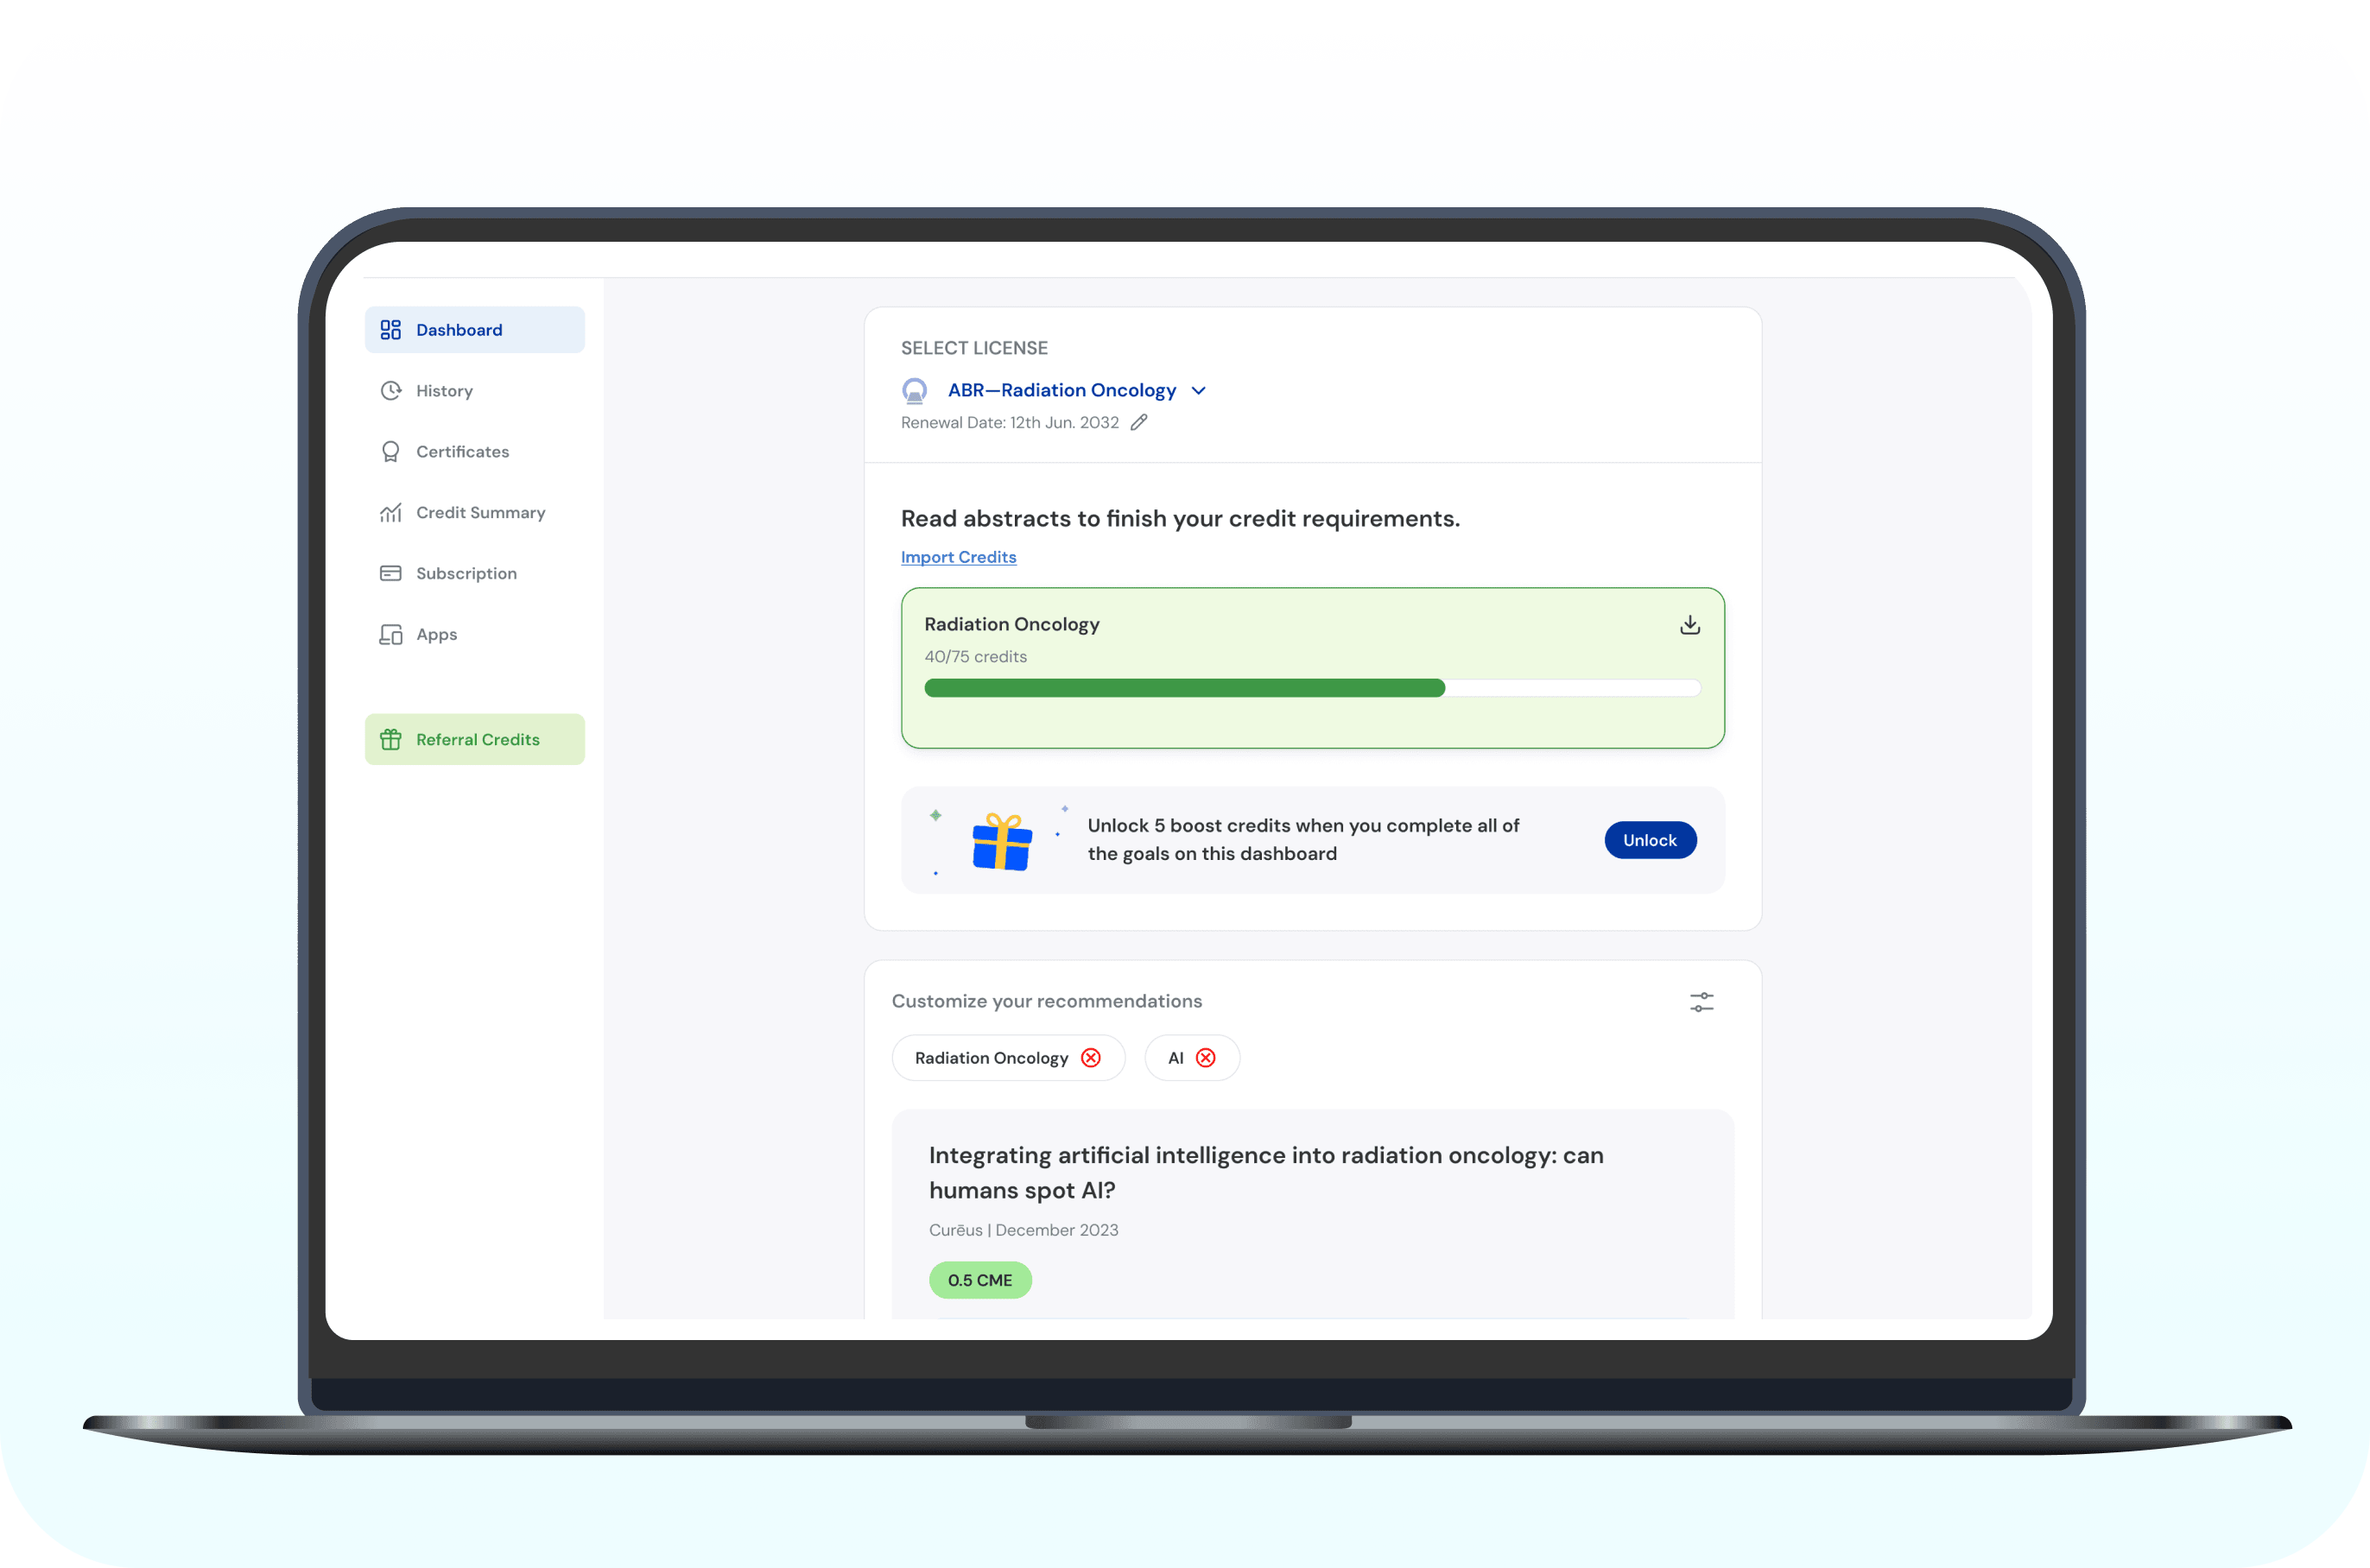Click the Subscription card icon
This screenshot has height=1568, width=2370.
[x=390, y=574]
